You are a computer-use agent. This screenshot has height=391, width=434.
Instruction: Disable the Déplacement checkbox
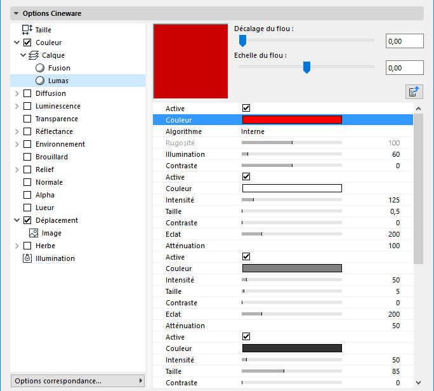click(x=27, y=220)
